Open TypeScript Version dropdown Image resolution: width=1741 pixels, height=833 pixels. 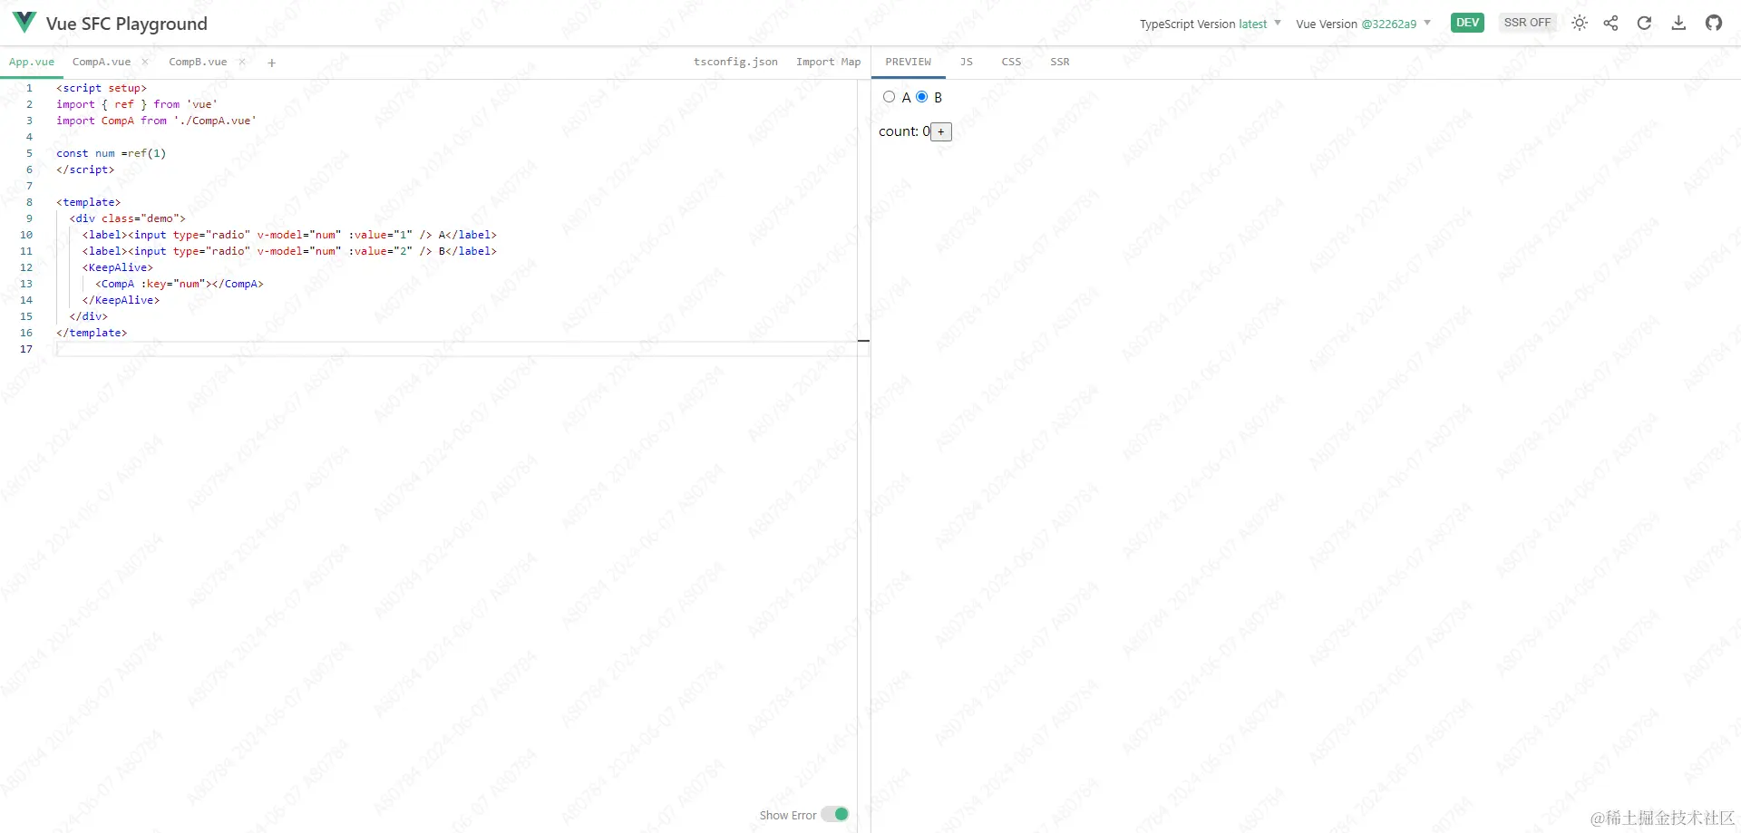pyautogui.click(x=1211, y=24)
